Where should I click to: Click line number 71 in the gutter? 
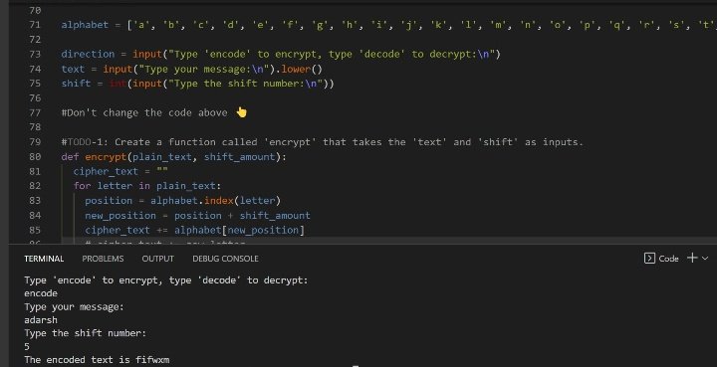point(35,25)
